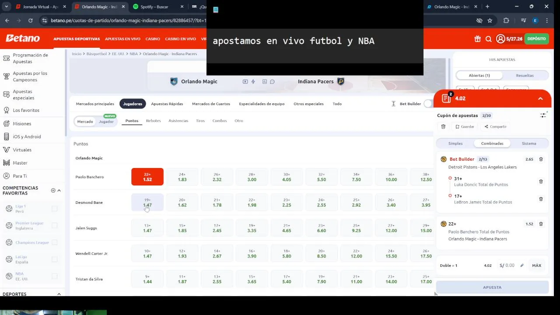Bookmark this page with star icon
The height and width of the screenshot is (315, 560).
(x=490, y=21)
